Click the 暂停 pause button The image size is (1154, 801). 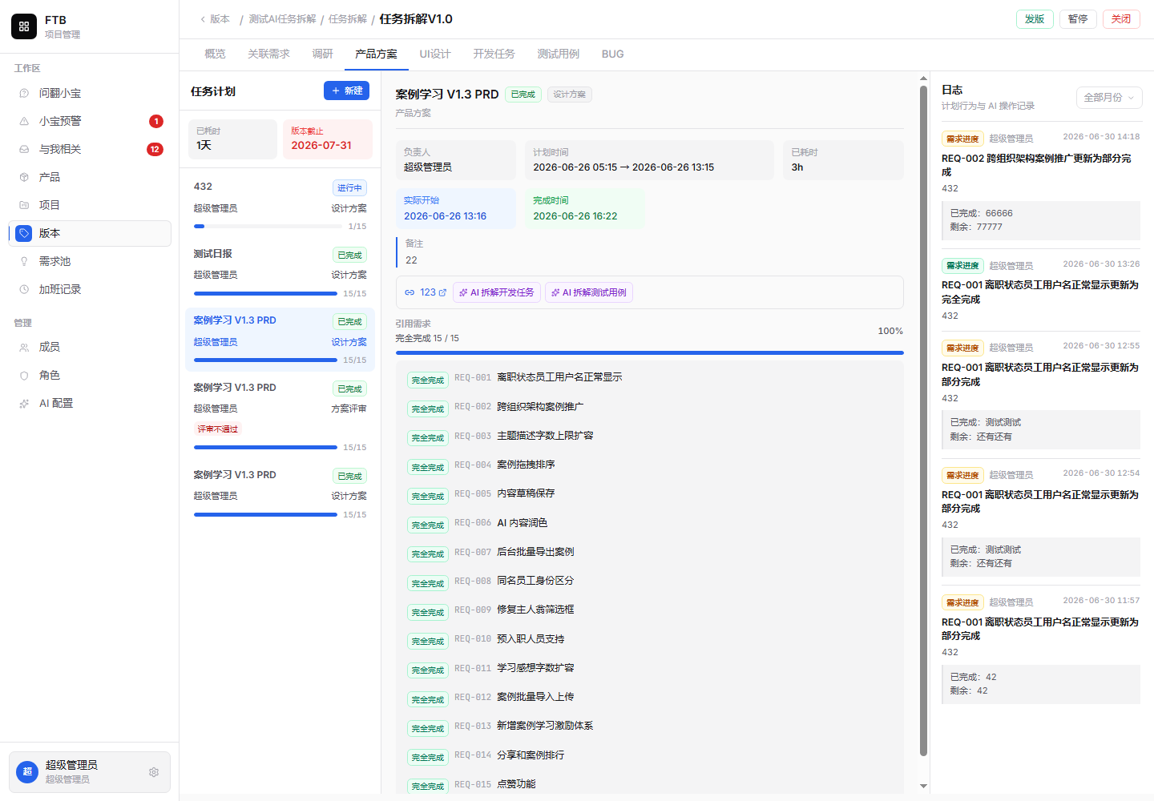tap(1078, 19)
